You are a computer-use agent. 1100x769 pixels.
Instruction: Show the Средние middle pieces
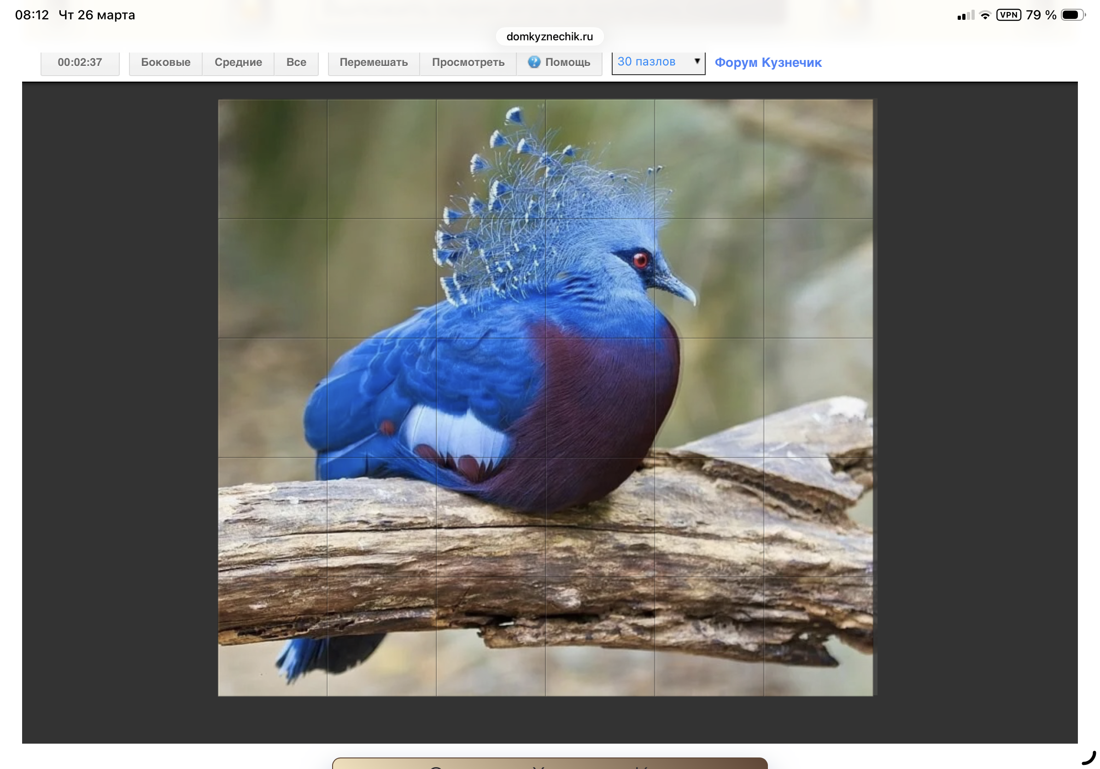[238, 62]
